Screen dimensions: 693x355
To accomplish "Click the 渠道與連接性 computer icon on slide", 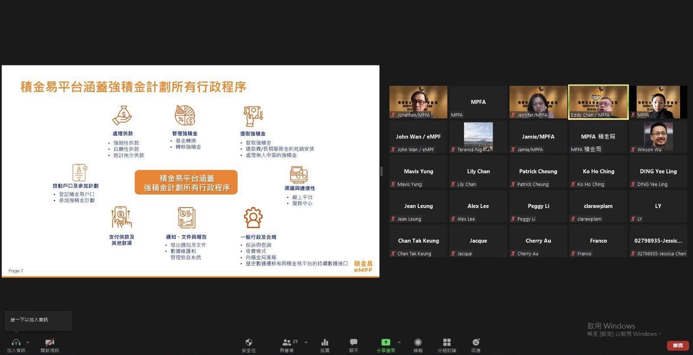I will pos(299,175).
